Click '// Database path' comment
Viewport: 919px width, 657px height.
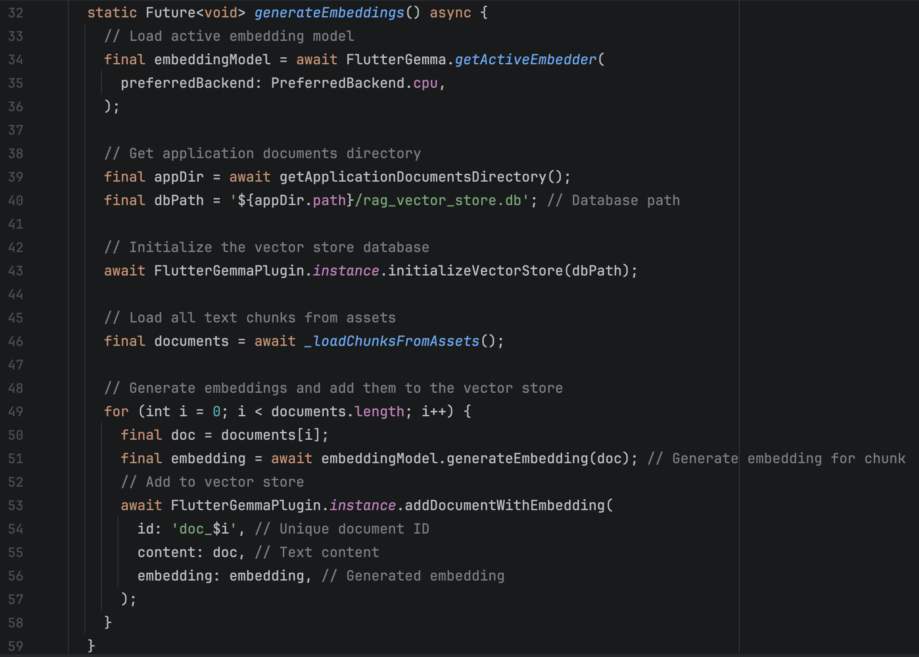click(614, 200)
